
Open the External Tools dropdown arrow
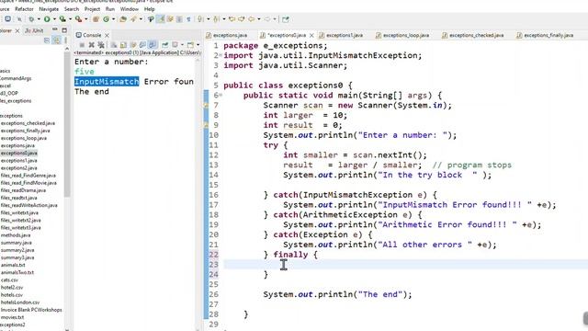[85, 19]
